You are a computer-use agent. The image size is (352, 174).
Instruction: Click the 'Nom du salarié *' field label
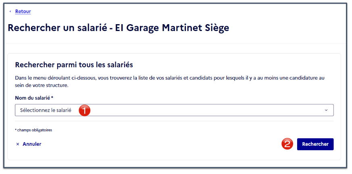34,98
